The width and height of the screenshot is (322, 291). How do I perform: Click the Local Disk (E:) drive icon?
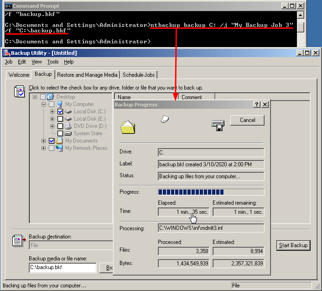click(68, 119)
